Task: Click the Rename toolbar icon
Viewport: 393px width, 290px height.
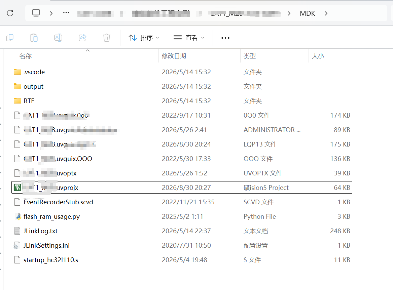Action: click(58, 38)
